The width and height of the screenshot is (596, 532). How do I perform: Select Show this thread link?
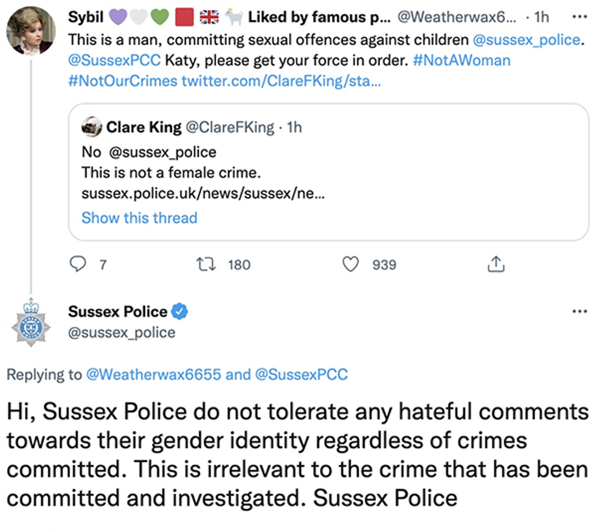coord(139,218)
